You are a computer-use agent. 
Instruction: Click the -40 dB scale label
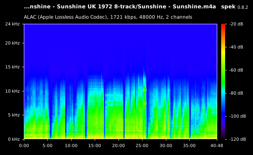236,47
